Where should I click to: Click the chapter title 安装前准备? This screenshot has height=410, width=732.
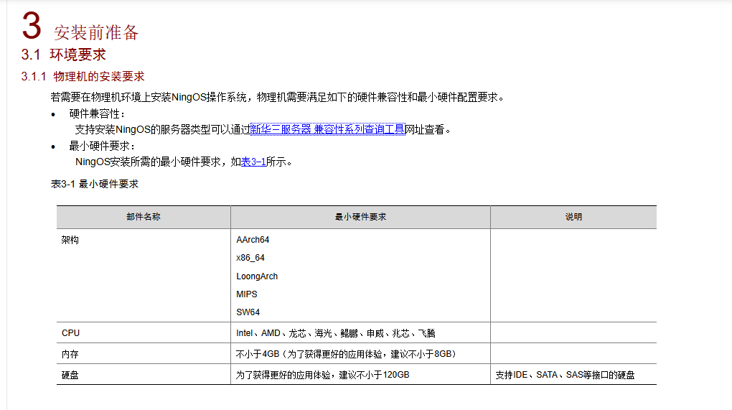coord(96,32)
